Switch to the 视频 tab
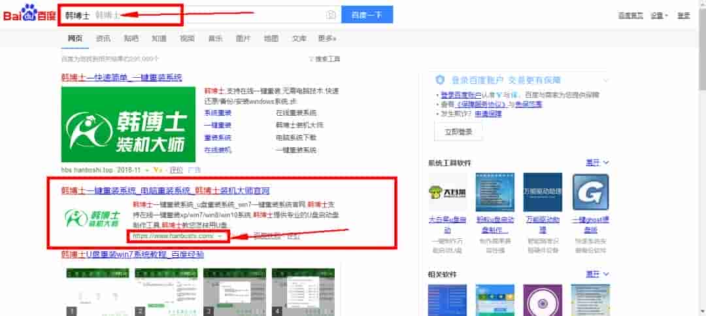 point(187,39)
